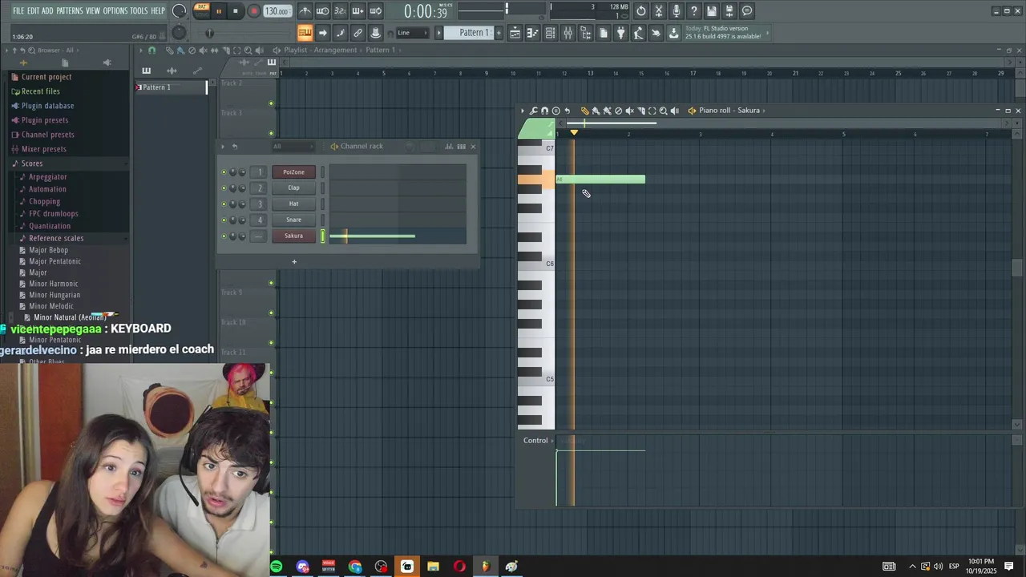Open the plugin picker plug icon
The width and height of the screenshot is (1026, 577).
point(620,33)
